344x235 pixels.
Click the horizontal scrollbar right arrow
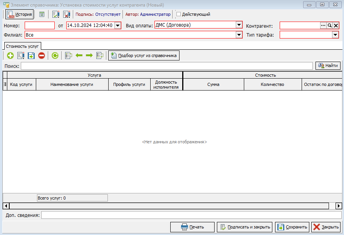coord(338,206)
